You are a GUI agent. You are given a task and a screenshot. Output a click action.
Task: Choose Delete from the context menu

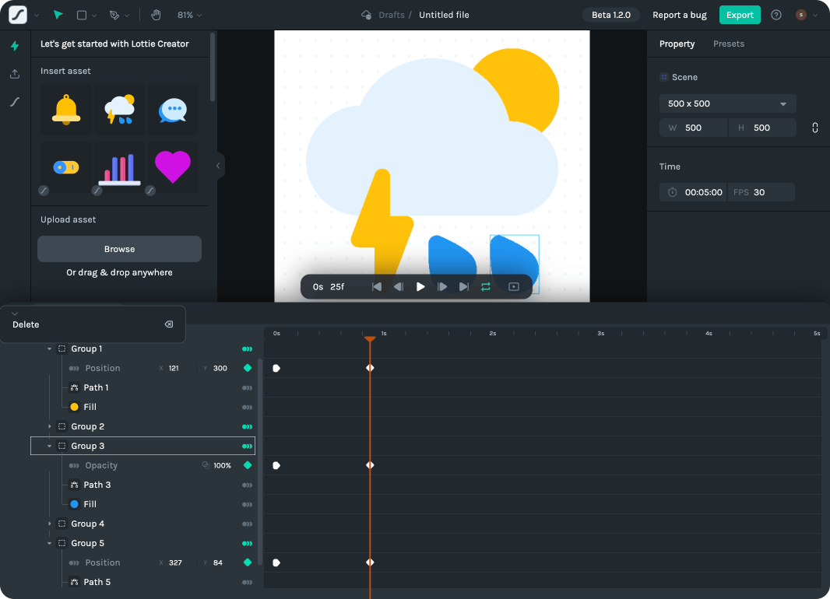click(26, 324)
